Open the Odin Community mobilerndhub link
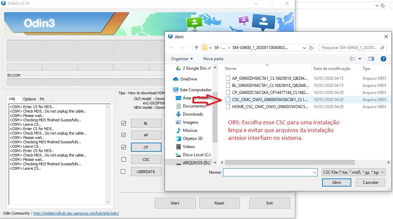The width and height of the screenshot is (393, 219). pos(76,213)
